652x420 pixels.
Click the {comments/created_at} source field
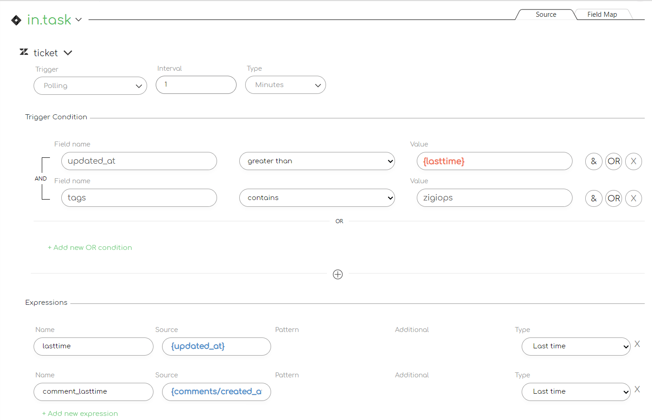tap(217, 392)
